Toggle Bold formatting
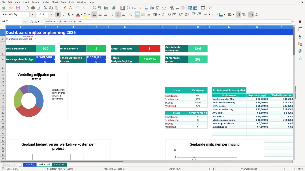 (x=58, y=15)
